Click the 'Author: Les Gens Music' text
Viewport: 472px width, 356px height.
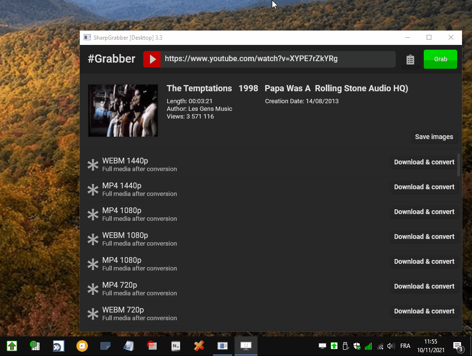199,109
